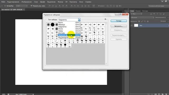Hide the Фон layer using eye icon
169x95 pixels.
coord(132,25)
